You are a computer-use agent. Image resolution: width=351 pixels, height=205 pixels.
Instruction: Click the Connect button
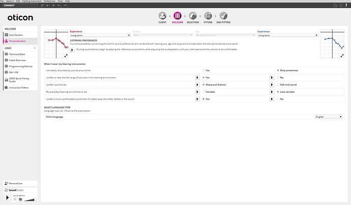pos(20,6)
